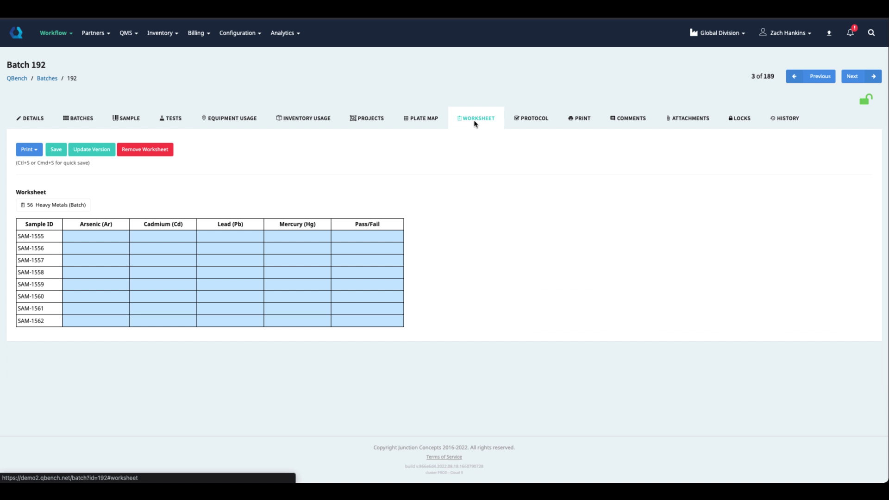
Task: Open the Batches breadcrumb link
Action: click(x=47, y=78)
